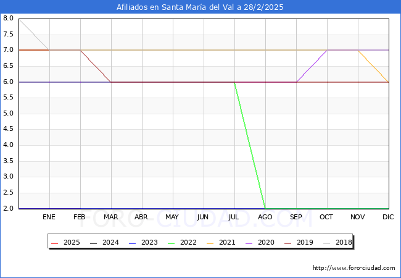Click the 2018 gray legend swatch
401x278 pixels.
327,243
